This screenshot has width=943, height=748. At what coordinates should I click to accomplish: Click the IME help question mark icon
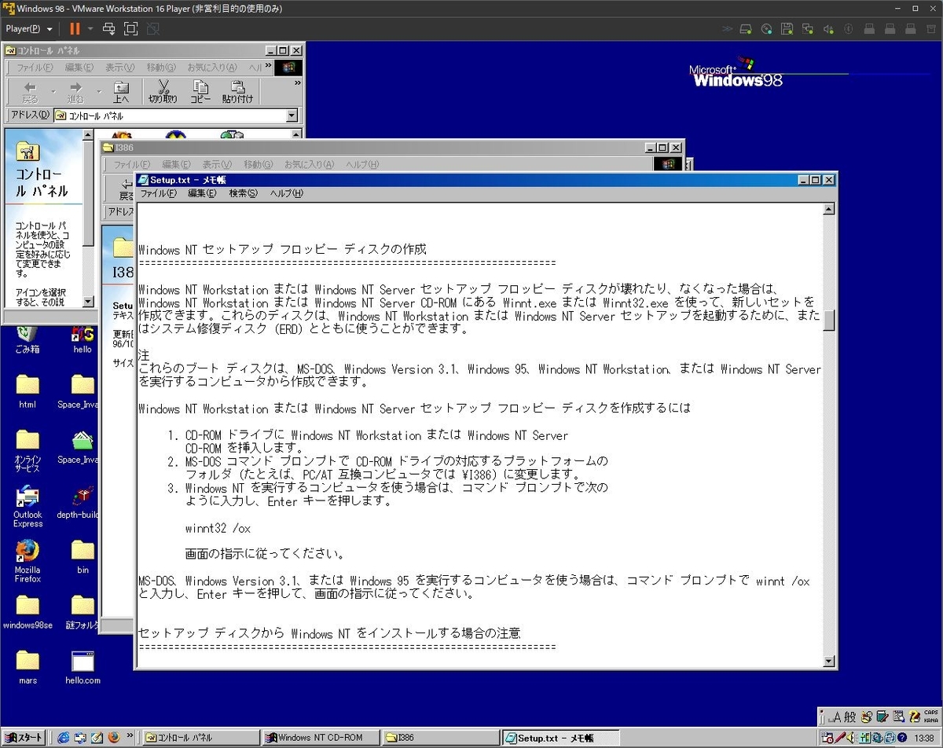point(913,717)
